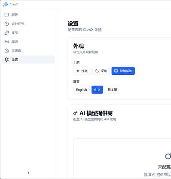
Task: Switch language to English
Action: pos(82,90)
